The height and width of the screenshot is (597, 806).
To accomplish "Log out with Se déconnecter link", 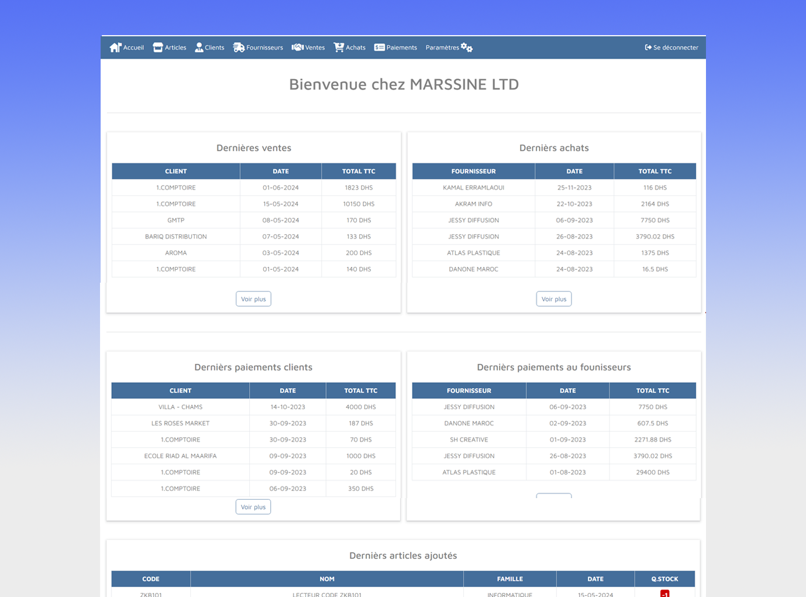I will [x=676, y=47].
